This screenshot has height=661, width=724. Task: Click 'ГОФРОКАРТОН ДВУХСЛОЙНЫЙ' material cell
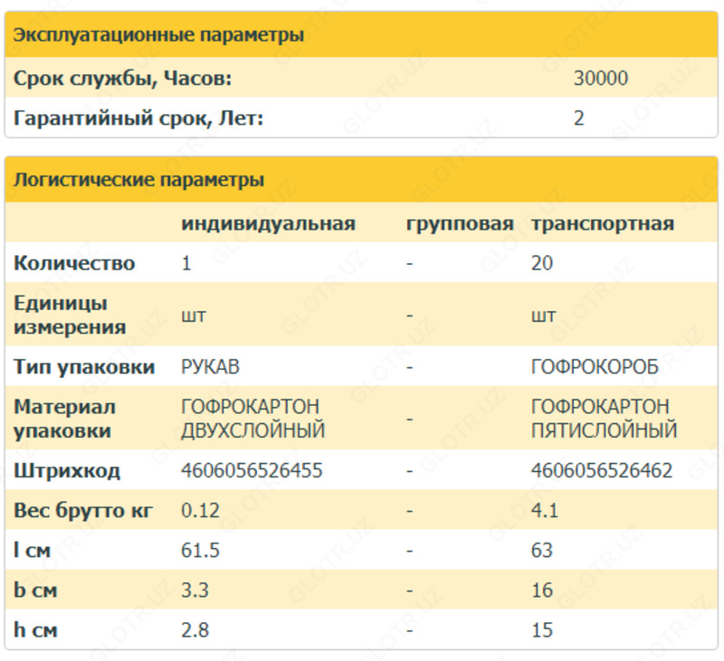coord(253,419)
